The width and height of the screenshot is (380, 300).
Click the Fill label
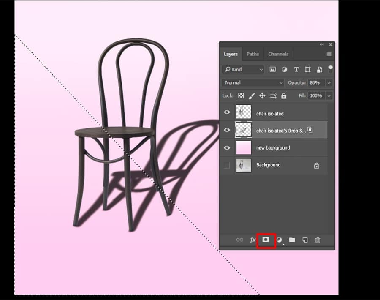302,95
